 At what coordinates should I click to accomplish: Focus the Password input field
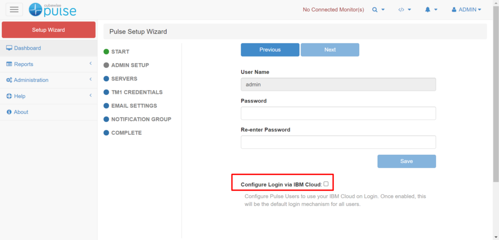pos(338,113)
